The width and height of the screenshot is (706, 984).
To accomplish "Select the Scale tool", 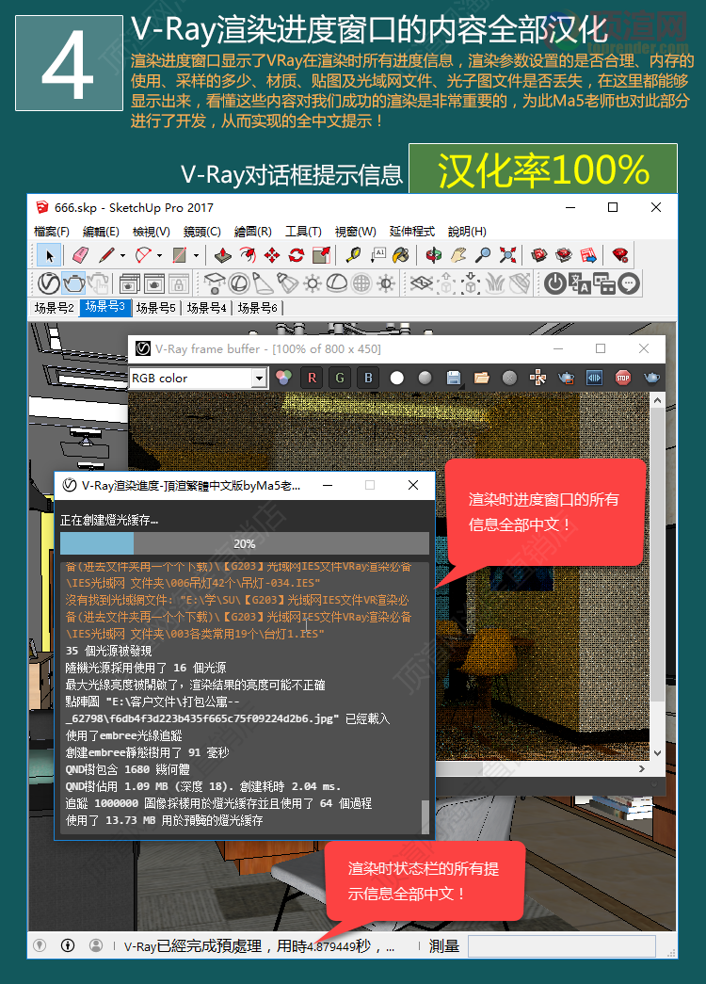I will pyautogui.click(x=321, y=255).
